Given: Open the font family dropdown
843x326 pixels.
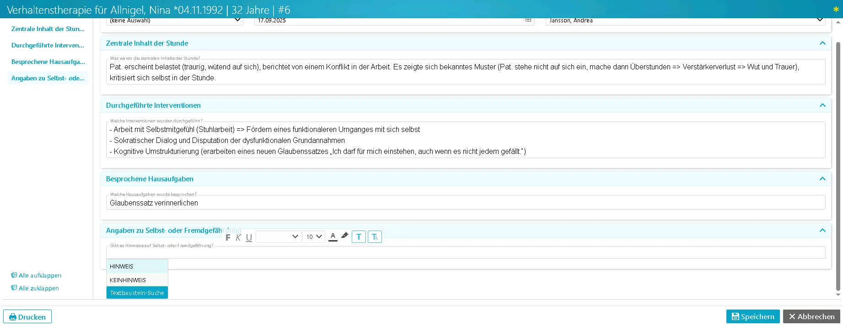Looking at the screenshot, I should (278, 237).
